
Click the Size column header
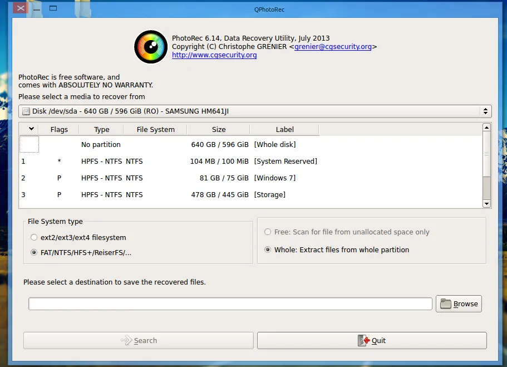[x=218, y=129]
